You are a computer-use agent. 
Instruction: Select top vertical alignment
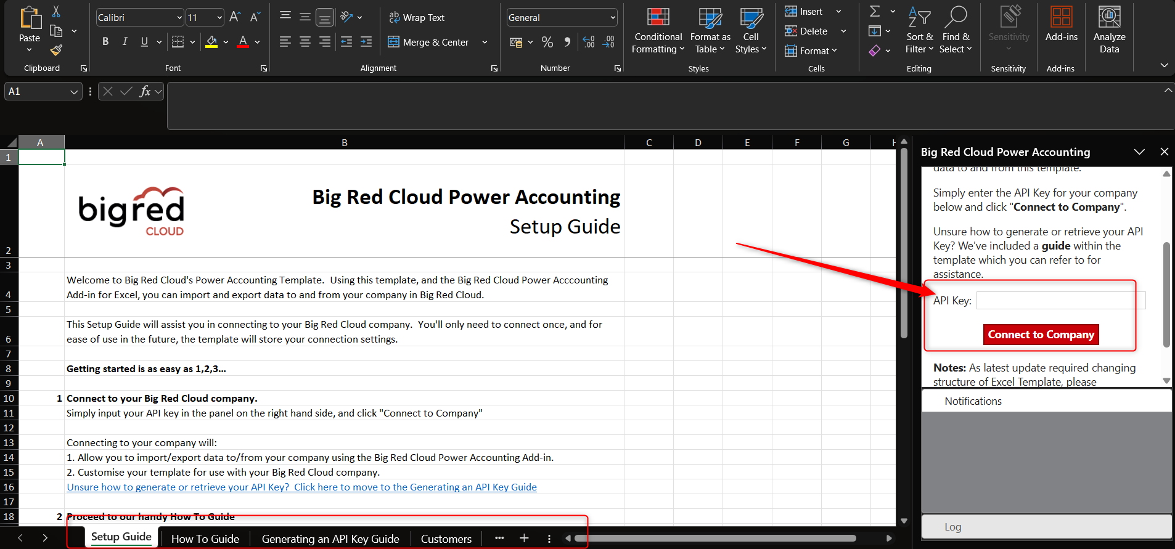285,17
